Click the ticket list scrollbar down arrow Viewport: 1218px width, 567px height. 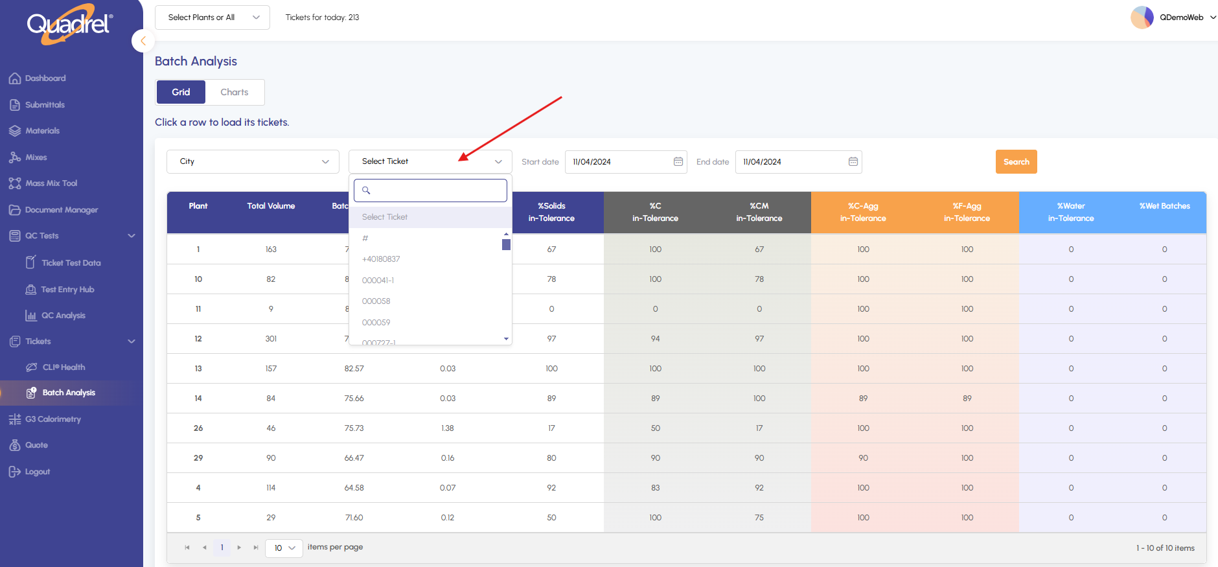click(506, 339)
